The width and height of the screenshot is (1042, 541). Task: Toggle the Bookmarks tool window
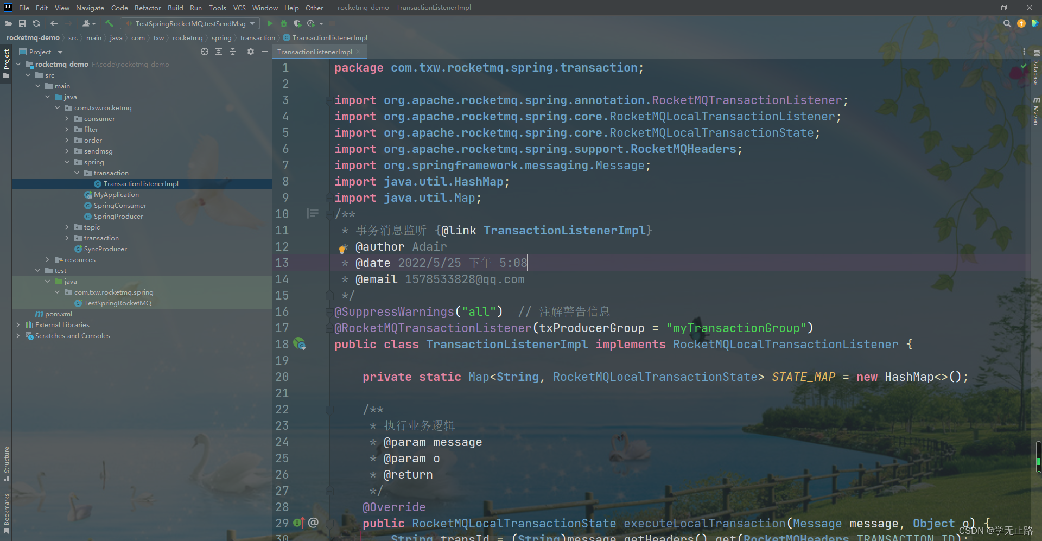coord(6,513)
